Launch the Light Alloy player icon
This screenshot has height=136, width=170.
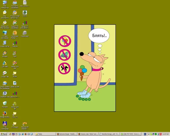coord(5,64)
